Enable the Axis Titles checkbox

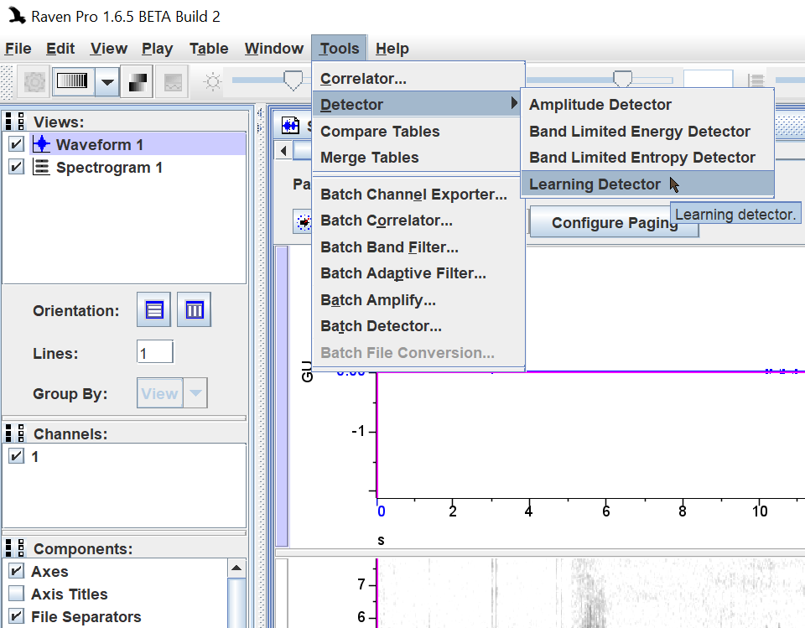(x=17, y=594)
